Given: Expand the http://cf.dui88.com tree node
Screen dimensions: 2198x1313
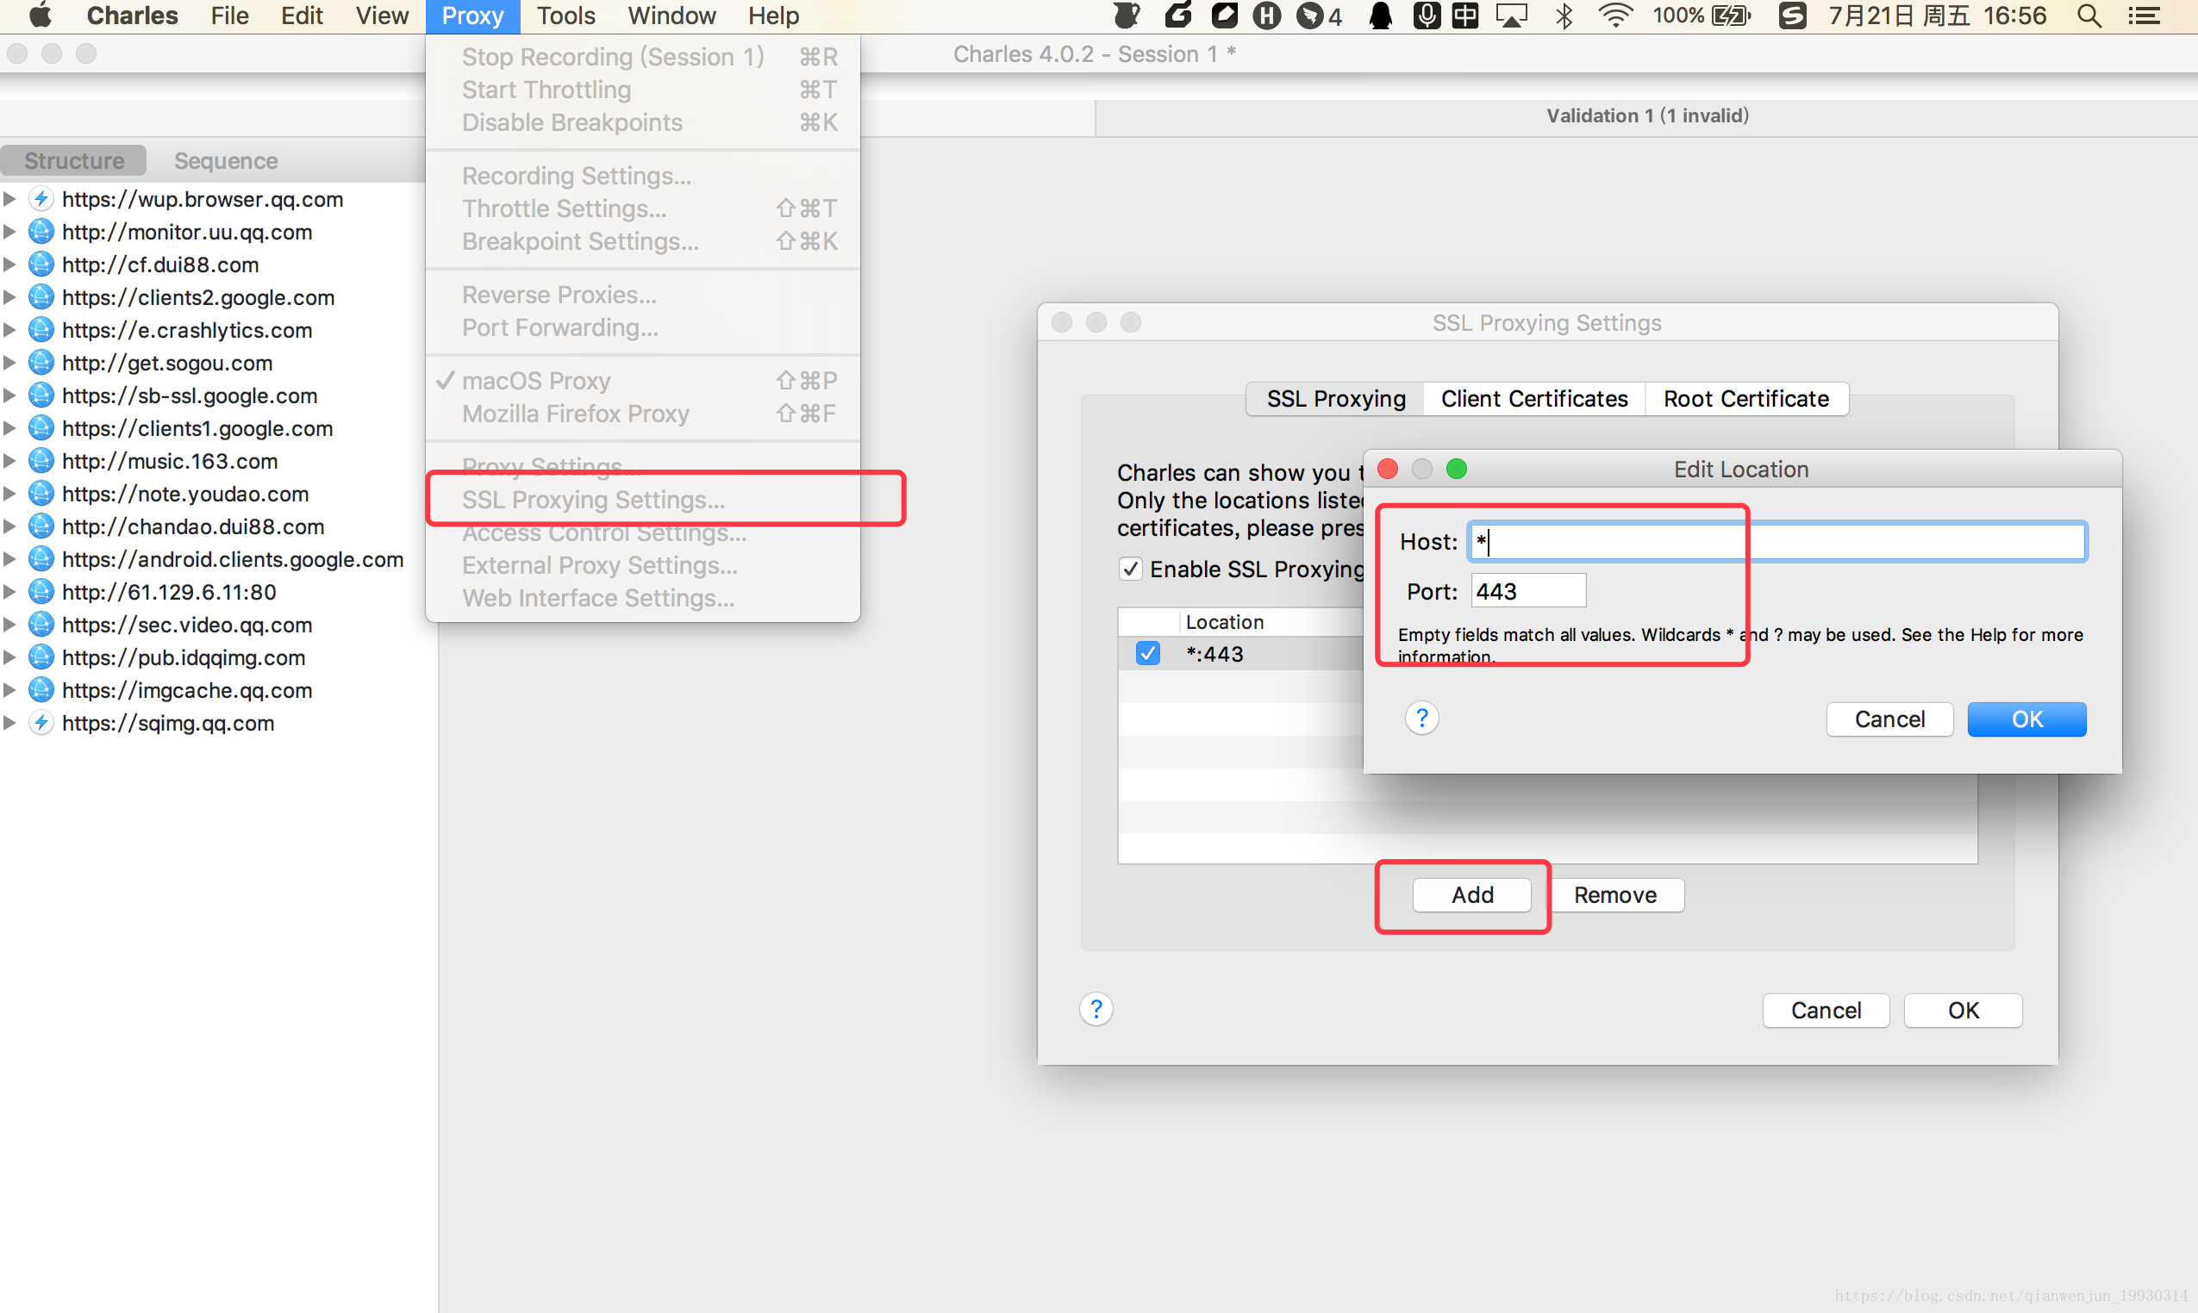Looking at the screenshot, I should click(x=9, y=264).
